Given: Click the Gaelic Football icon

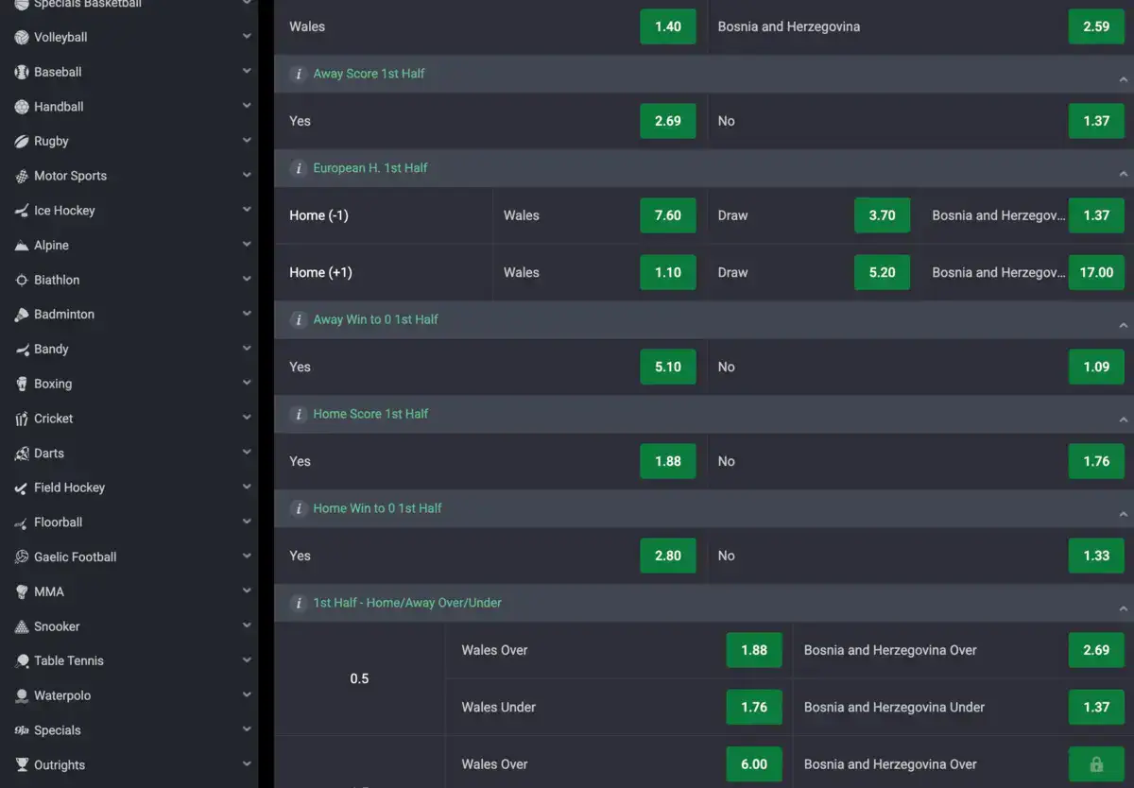Looking at the screenshot, I should [x=22, y=557].
